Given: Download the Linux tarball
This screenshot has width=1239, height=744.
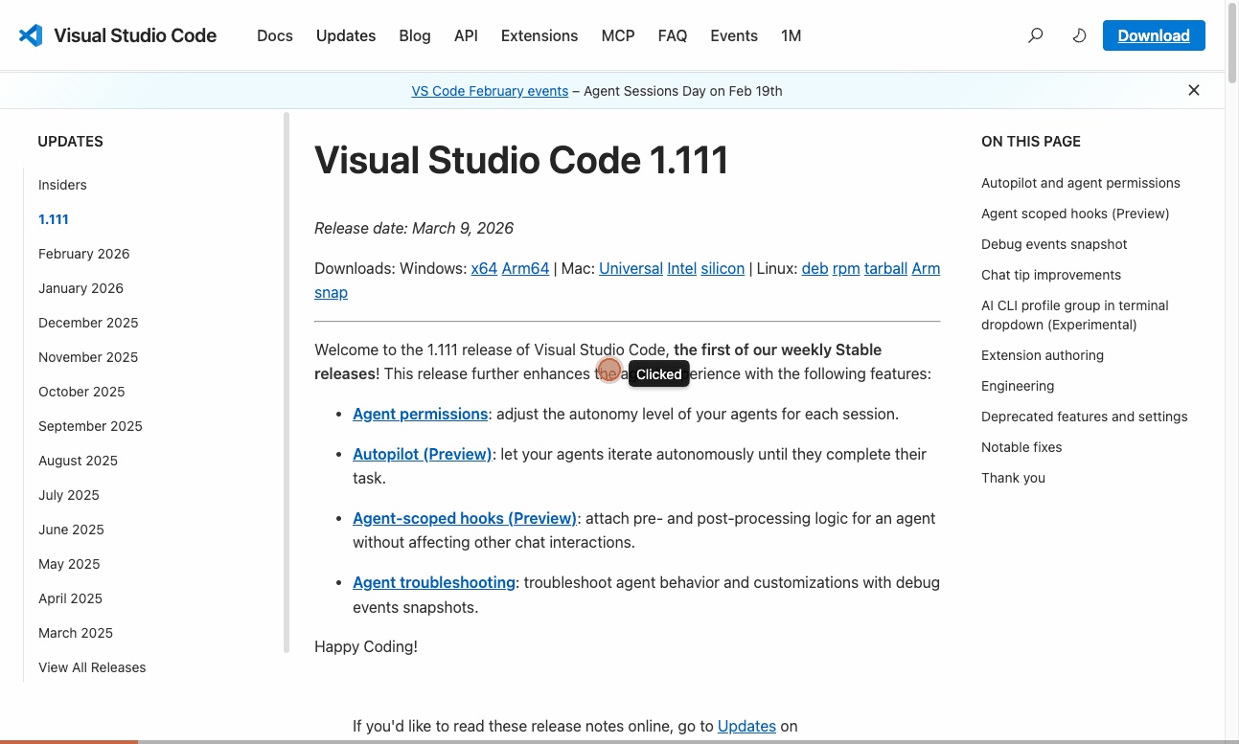Looking at the screenshot, I should [x=885, y=268].
